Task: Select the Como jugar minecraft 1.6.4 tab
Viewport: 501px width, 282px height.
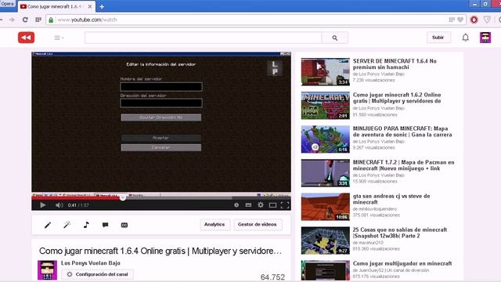Action: point(56,6)
